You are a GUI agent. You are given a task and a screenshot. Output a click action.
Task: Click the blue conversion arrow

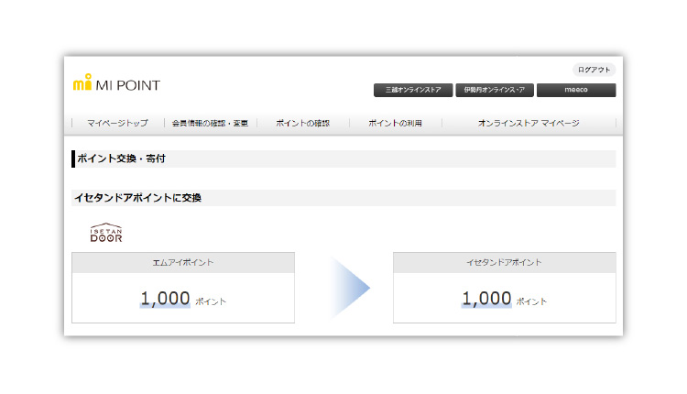point(350,288)
